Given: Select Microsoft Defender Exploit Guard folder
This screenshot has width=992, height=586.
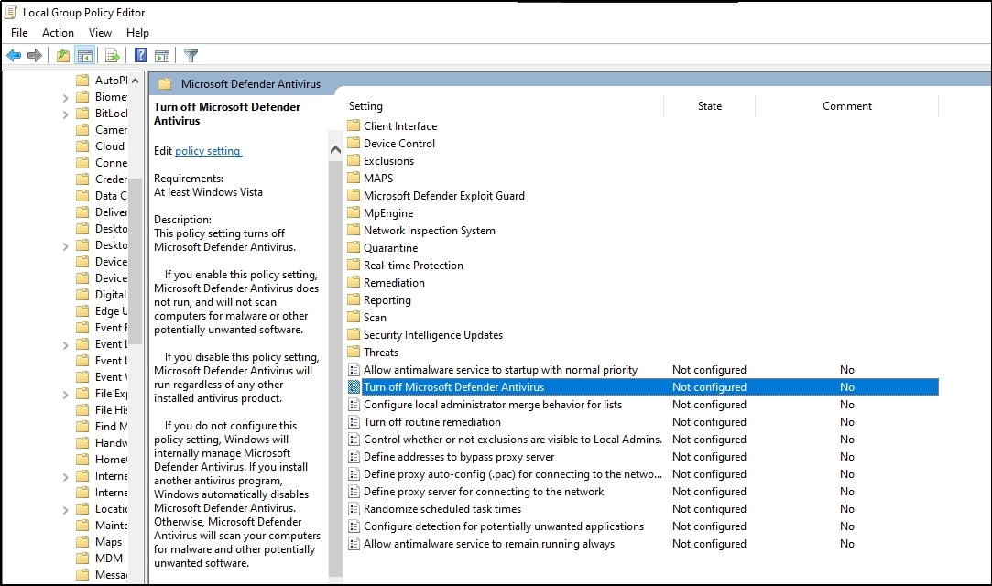Looking at the screenshot, I should coord(437,195).
